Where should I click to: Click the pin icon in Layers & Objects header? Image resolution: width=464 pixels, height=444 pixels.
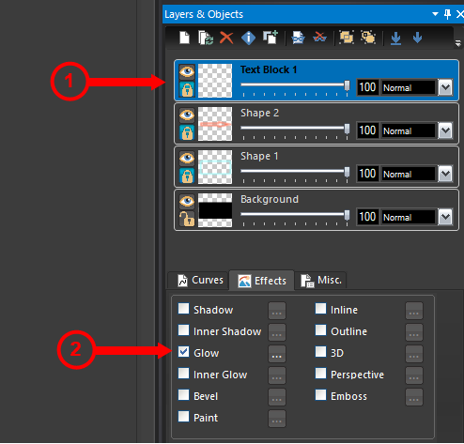[447, 14]
